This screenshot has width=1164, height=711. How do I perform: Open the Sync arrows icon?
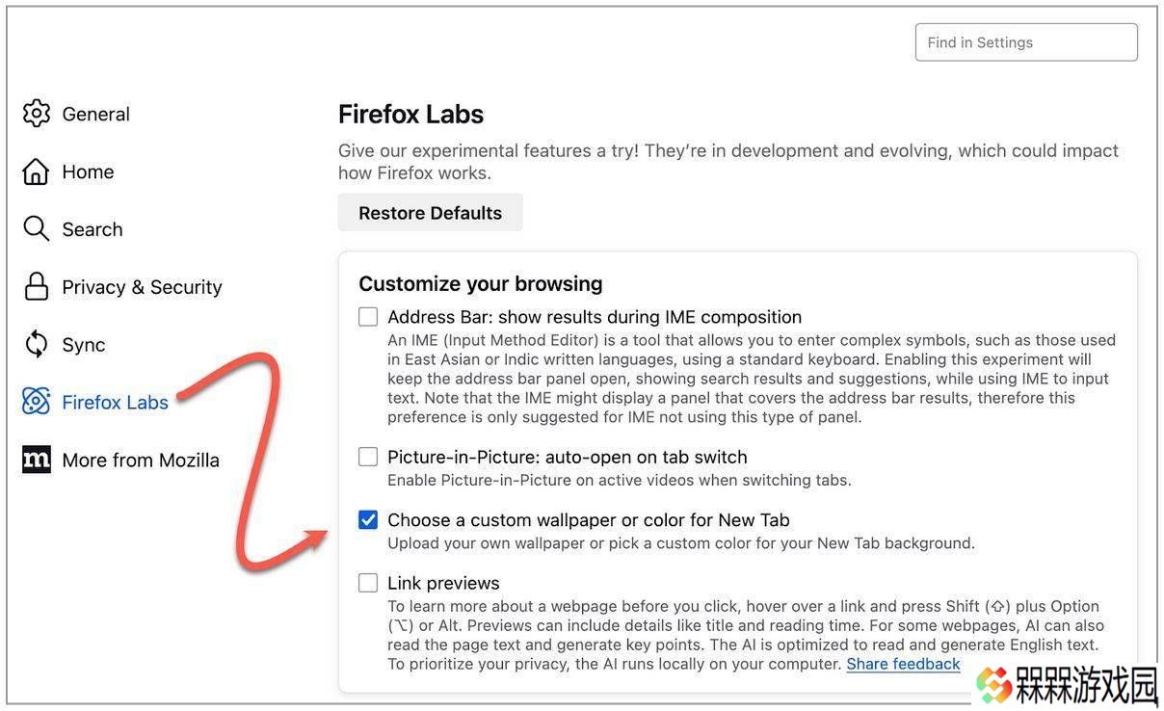[x=36, y=344]
